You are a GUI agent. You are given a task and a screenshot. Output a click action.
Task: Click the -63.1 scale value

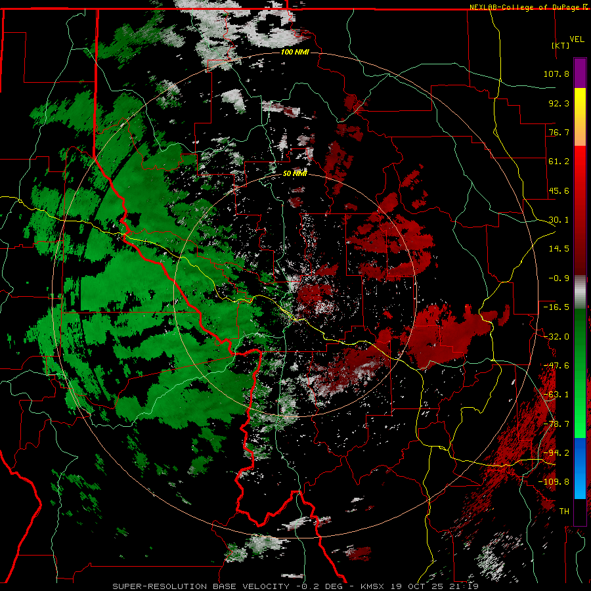pos(556,395)
